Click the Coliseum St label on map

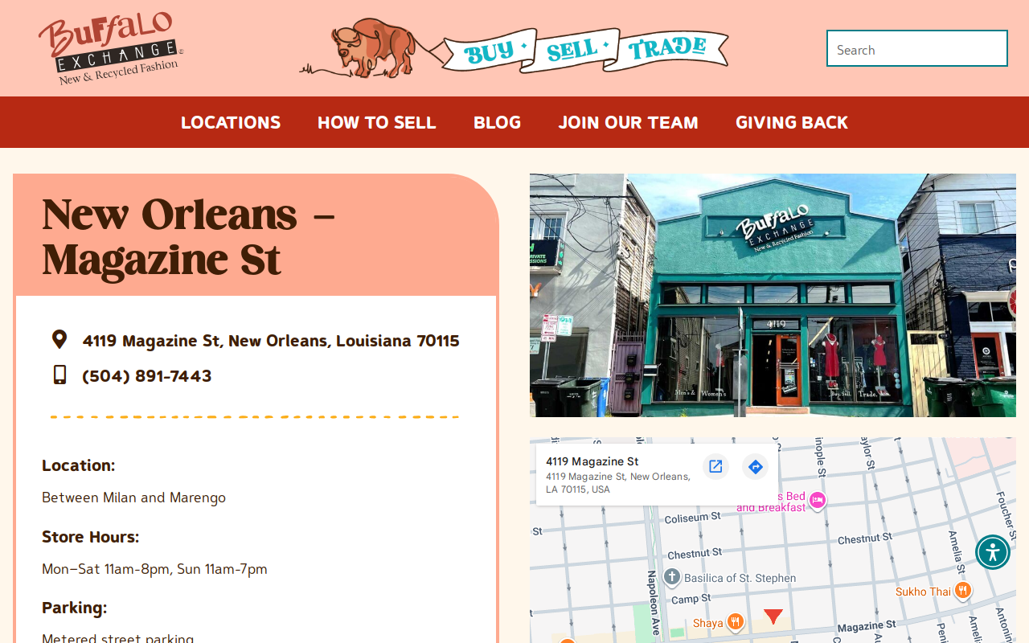692,518
